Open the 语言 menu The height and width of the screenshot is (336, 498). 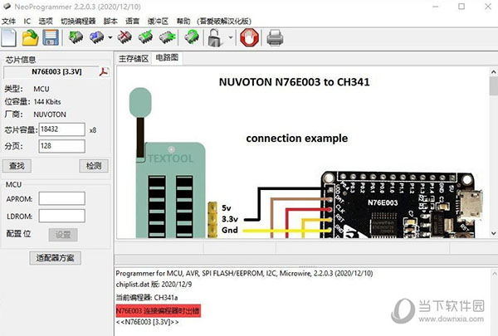pos(133,22)
